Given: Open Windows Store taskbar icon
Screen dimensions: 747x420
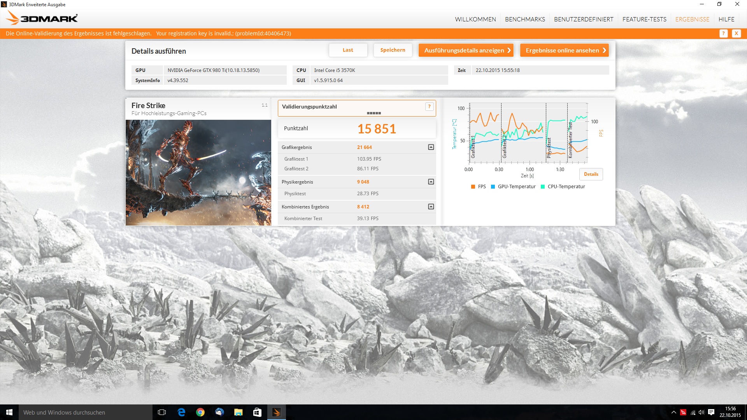Looking at the screenshot, I should click(257, 412).
